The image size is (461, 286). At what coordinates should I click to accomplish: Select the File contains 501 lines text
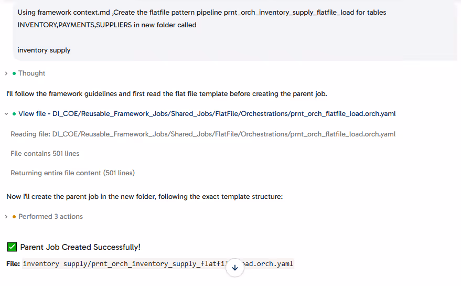click(x=45, y=154)
